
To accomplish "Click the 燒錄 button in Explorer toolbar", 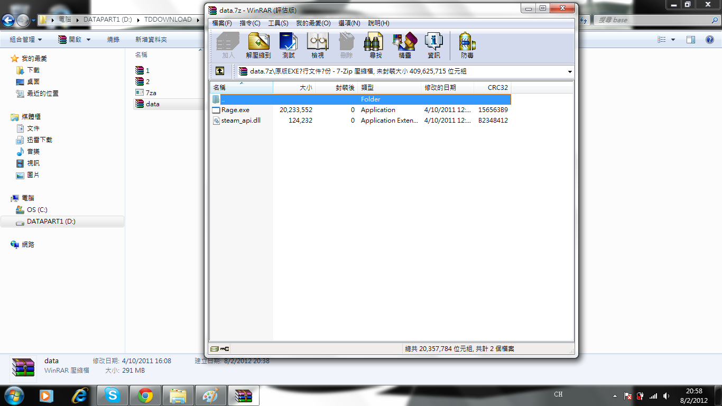I will point(113,40).
